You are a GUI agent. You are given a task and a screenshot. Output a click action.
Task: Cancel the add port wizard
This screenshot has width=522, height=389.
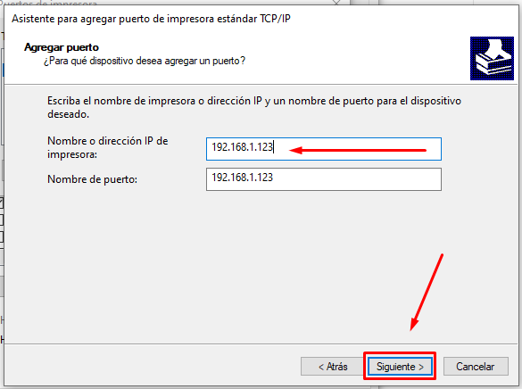click(x=476, y=367)
